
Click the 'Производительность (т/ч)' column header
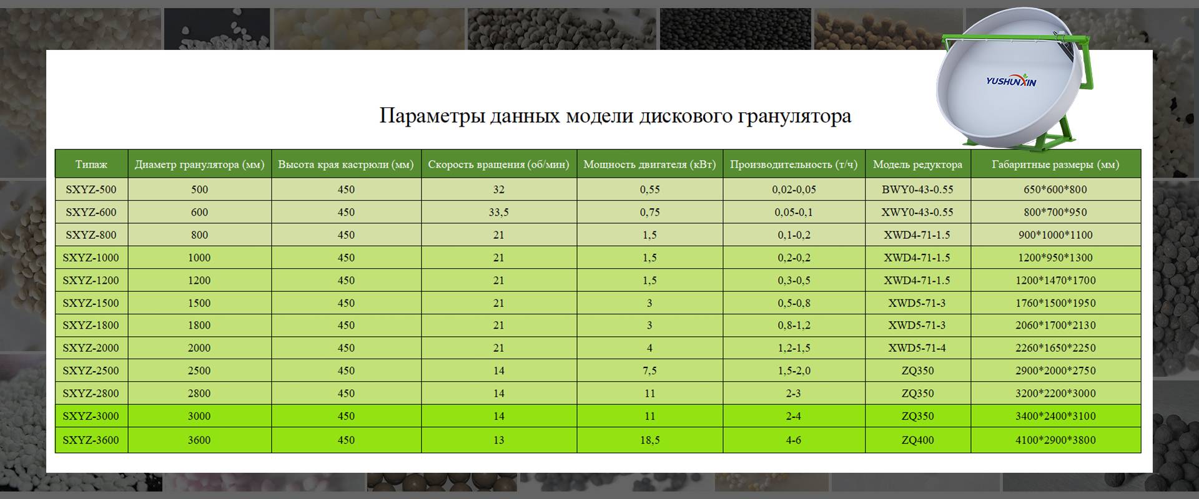tap(794, 165)
